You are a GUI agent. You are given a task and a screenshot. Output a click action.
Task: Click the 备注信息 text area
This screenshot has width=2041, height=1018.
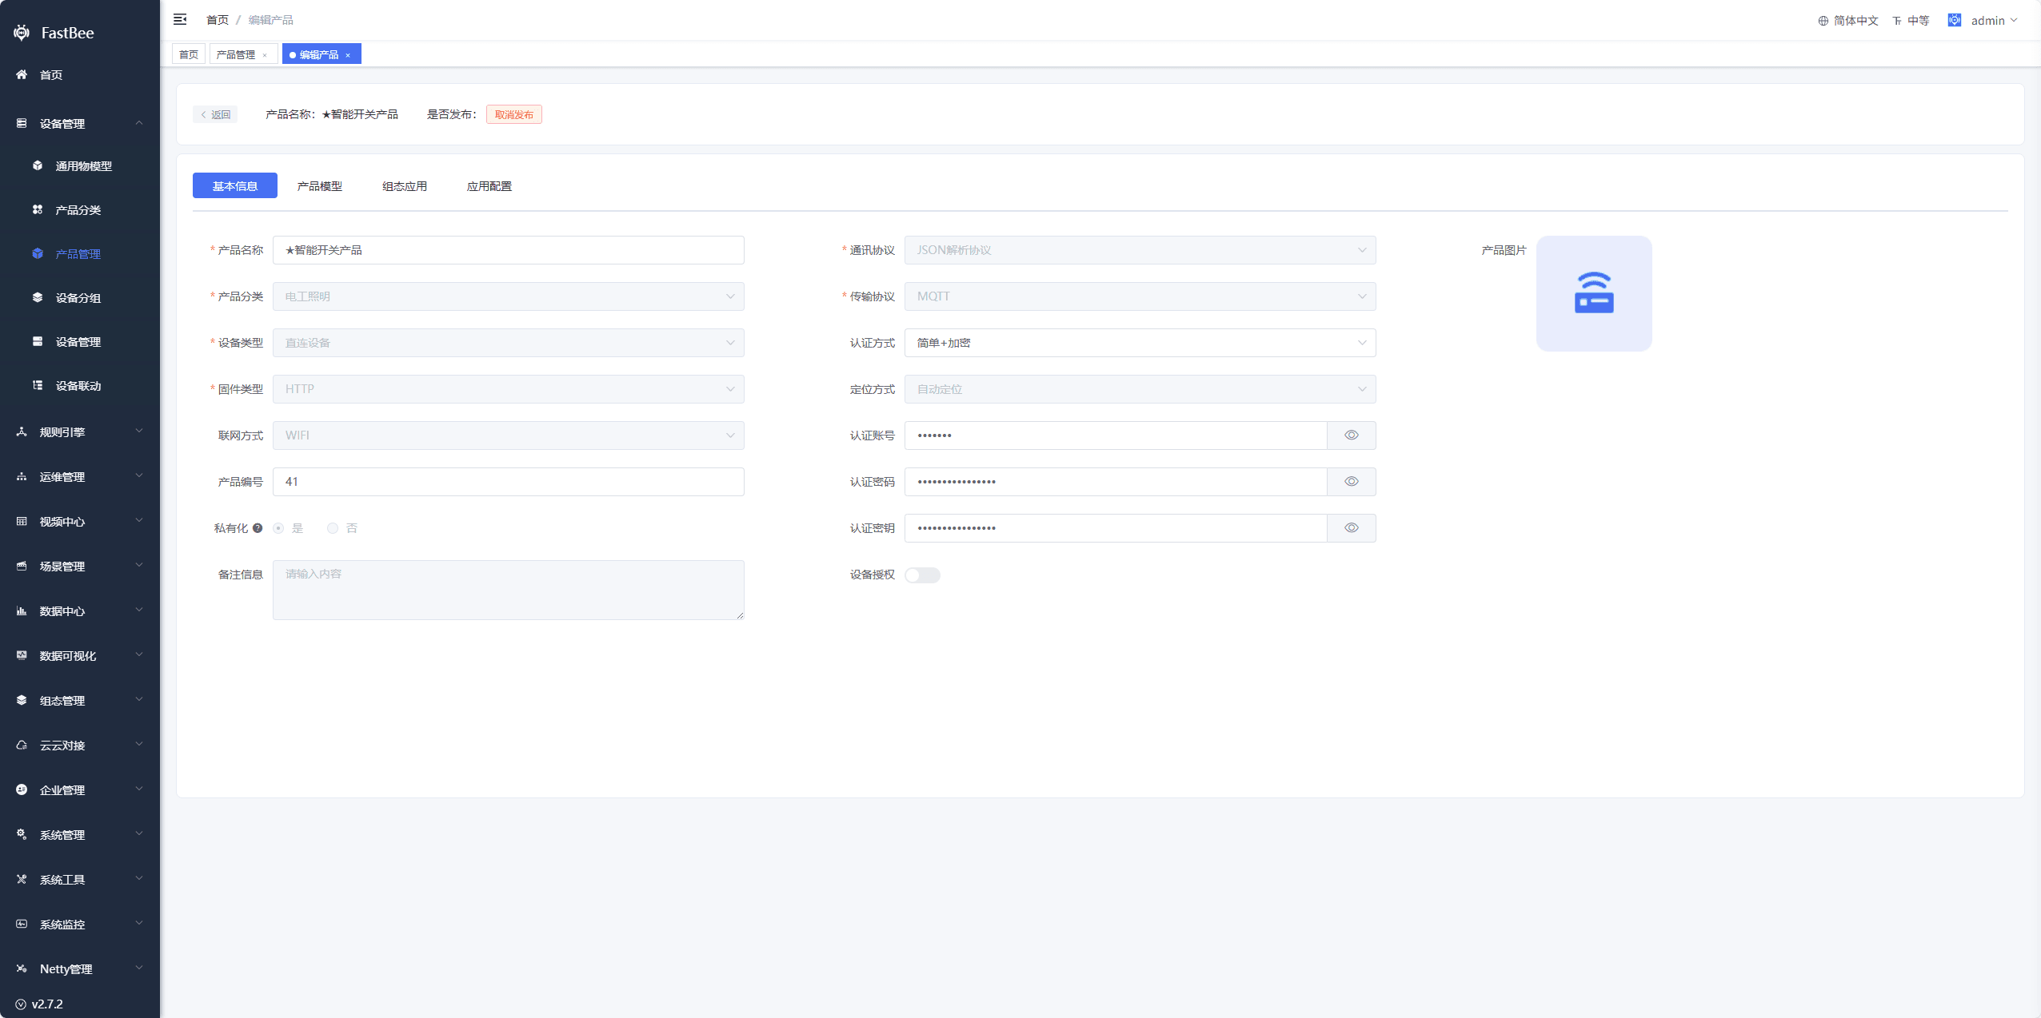point(508,590)
